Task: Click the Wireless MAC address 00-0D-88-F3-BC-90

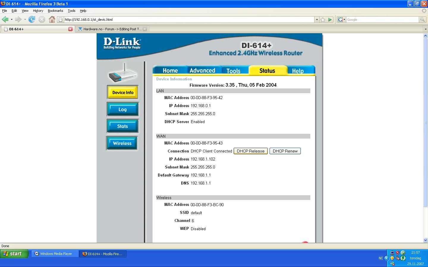Action: (207, 205)
